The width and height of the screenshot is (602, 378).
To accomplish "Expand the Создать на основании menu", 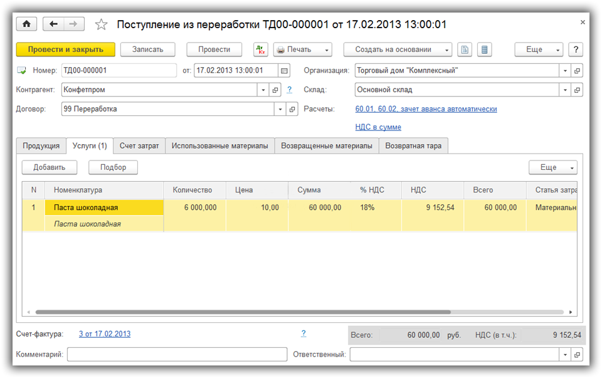I will [x=446, y=50].
